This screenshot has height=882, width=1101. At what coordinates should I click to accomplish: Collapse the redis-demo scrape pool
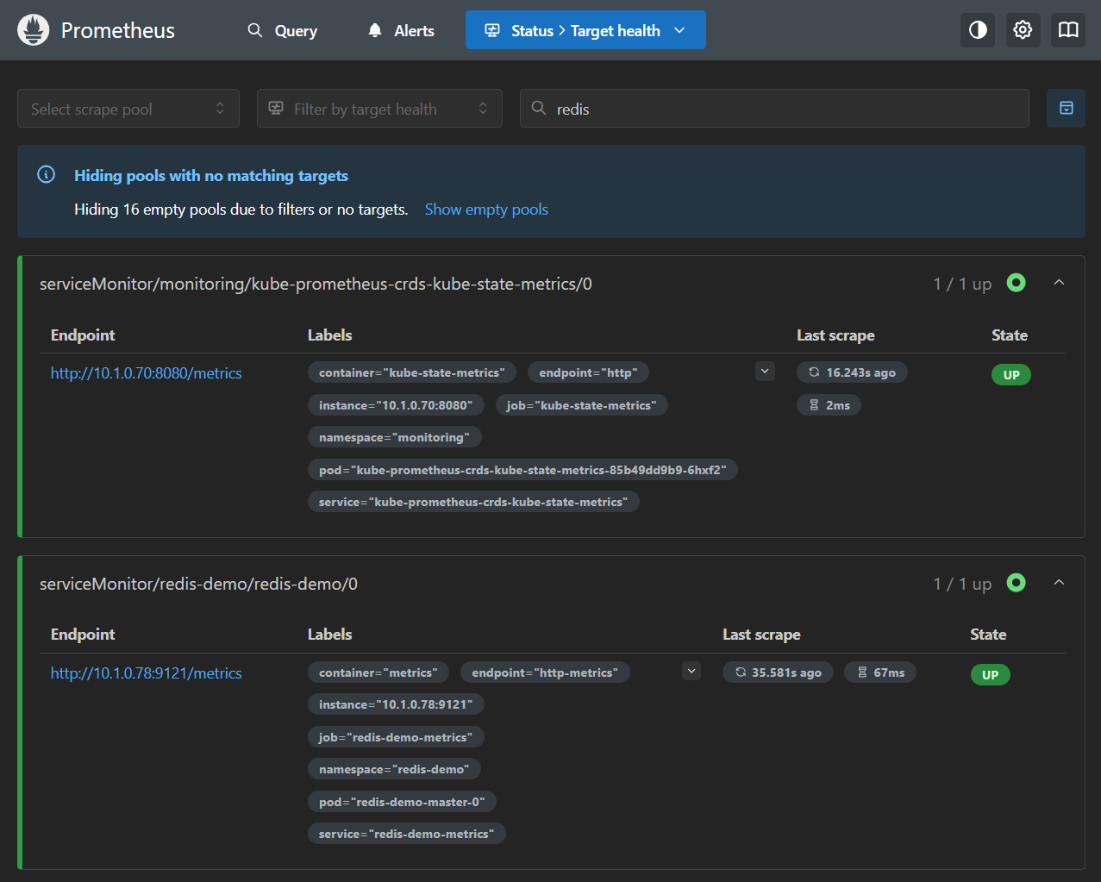(1060, 583)
